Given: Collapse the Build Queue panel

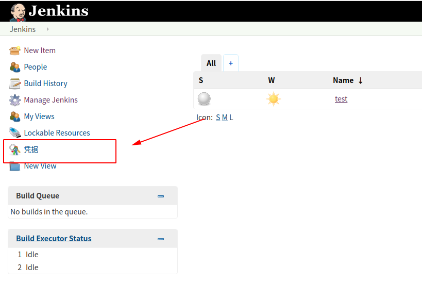Looking at the screenshot, I should 161,196.
